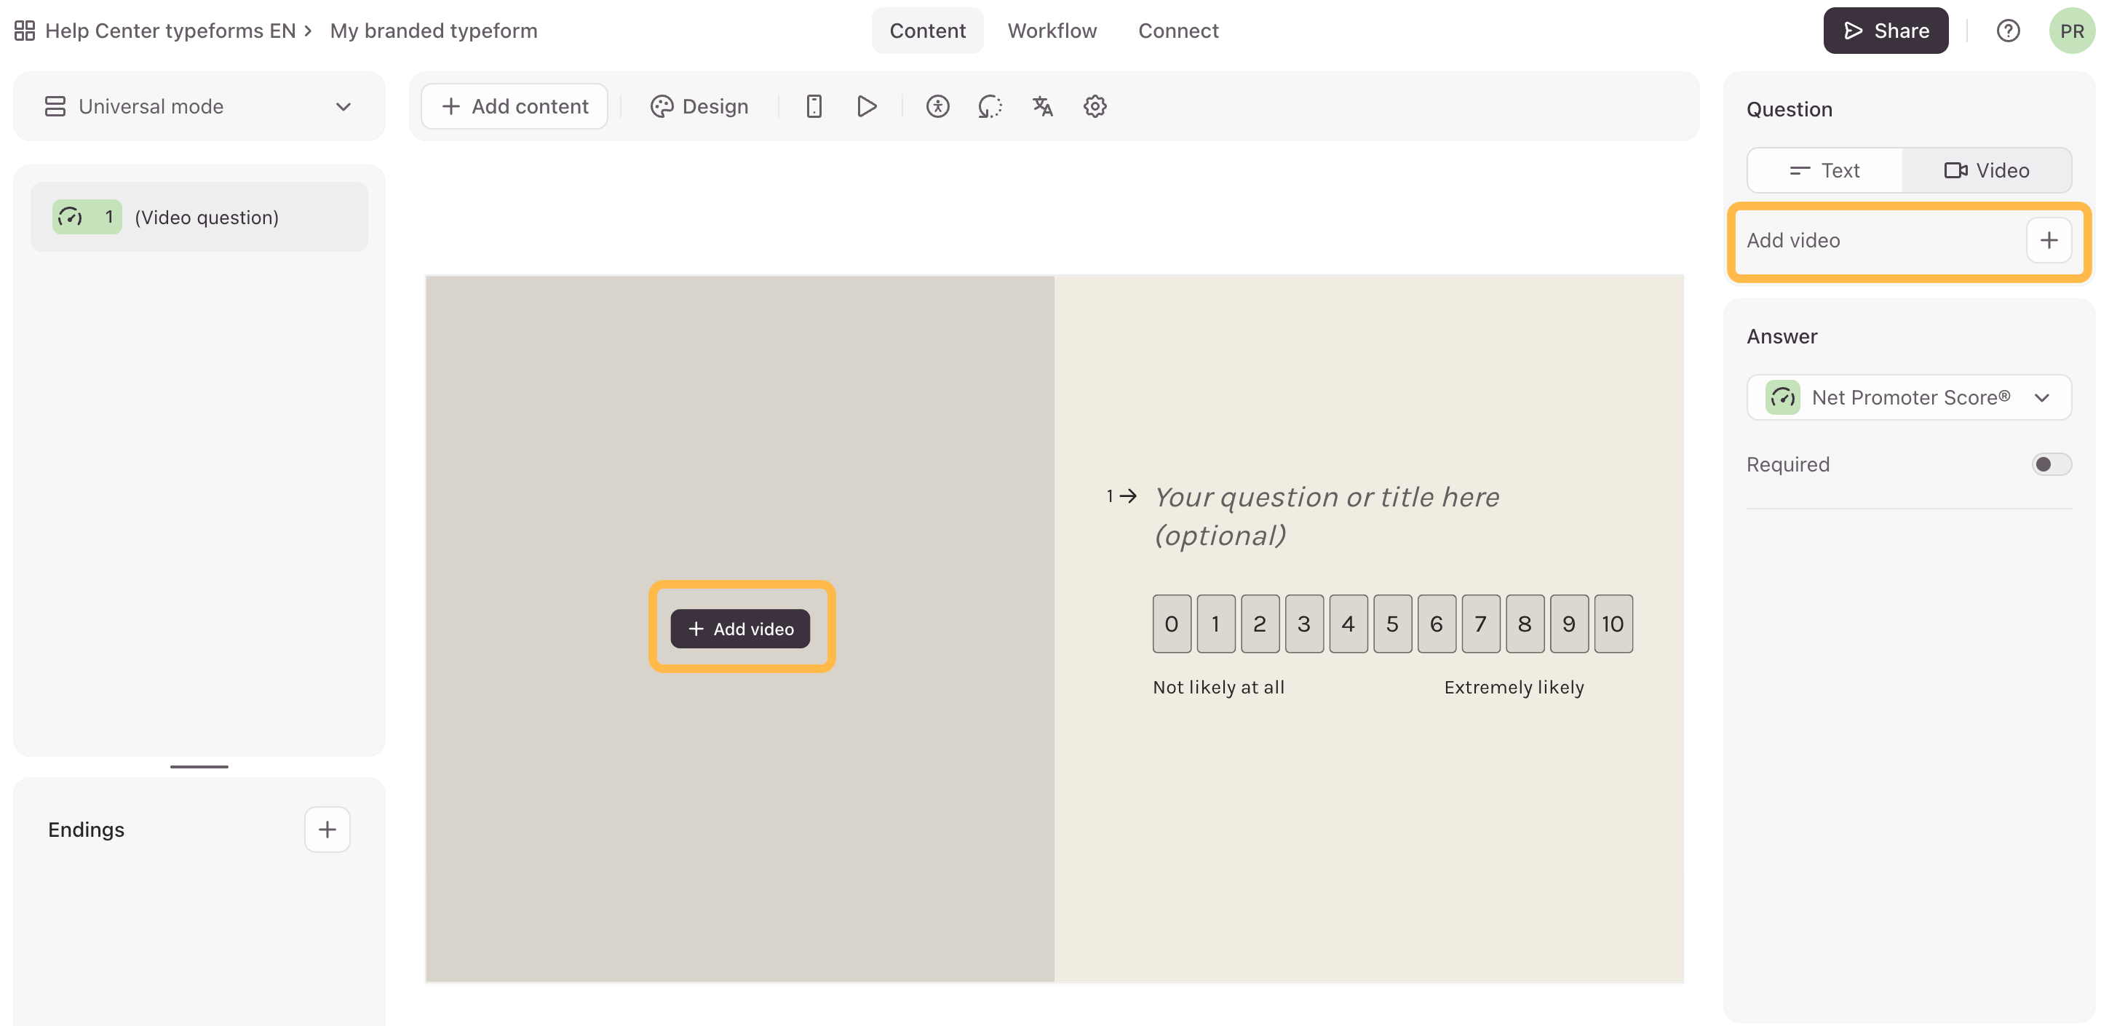Select the Video question item in sidebar
Screen dimensions: 2109x1026
(x=199, y=217)
